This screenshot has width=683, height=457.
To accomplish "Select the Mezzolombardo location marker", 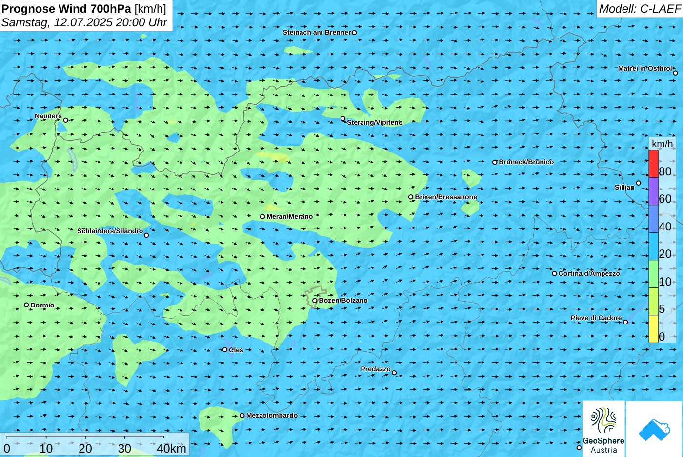I will point(242,416).
